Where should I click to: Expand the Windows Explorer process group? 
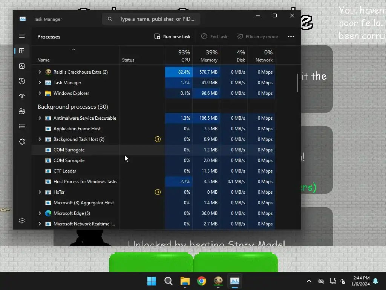pos(40,93)
